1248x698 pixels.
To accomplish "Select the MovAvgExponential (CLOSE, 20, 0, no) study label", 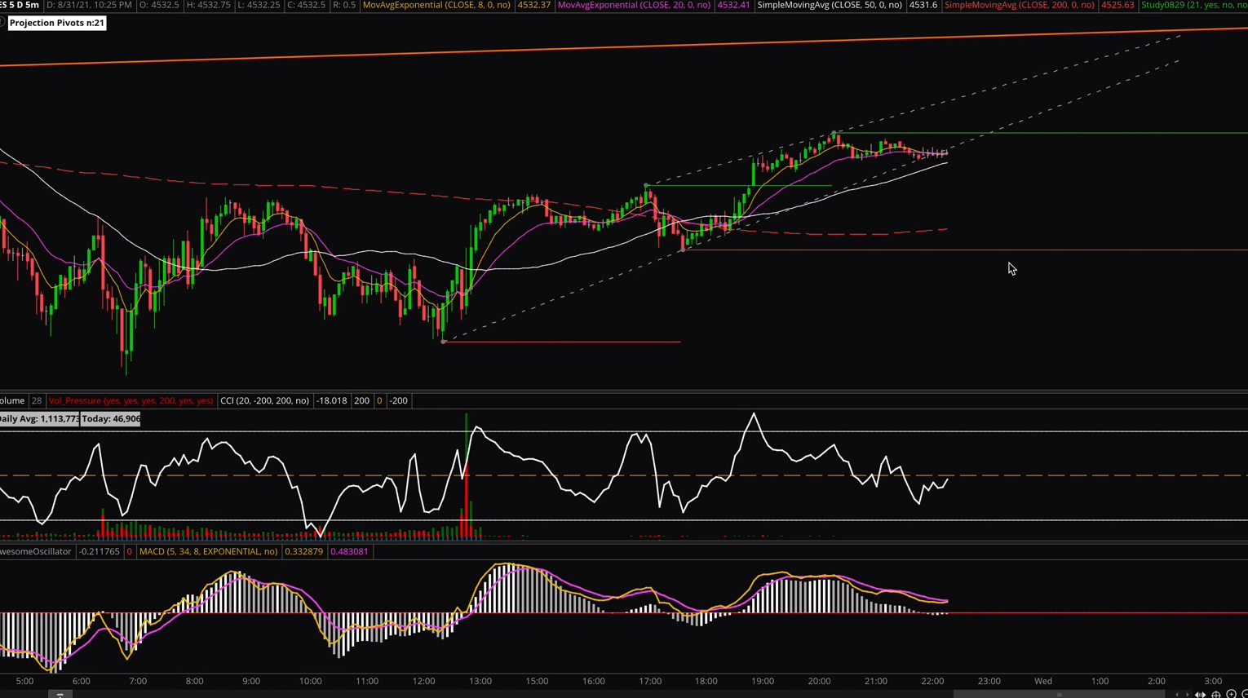I will (x=634, y=5).
